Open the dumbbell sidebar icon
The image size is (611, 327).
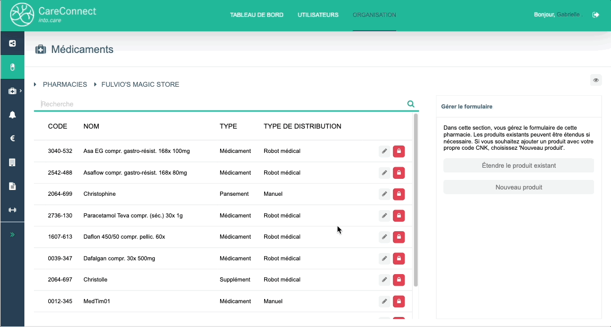[x=13, y=210]
